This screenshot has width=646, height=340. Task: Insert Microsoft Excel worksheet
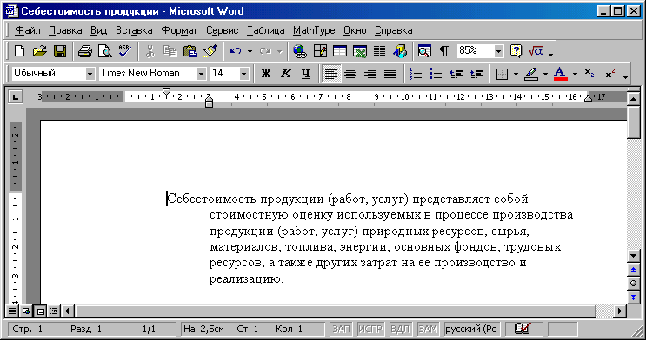[x=360, y=51]
